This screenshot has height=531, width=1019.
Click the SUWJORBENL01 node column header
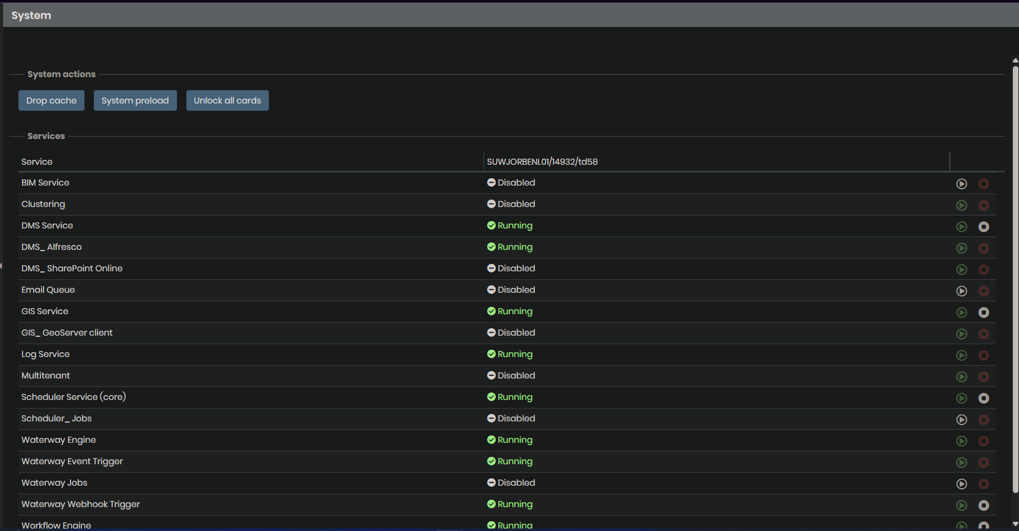pyautogui.click(x=542, y=162)
